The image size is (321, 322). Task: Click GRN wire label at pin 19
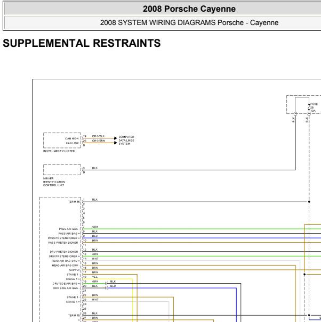[x=95, y=282]
